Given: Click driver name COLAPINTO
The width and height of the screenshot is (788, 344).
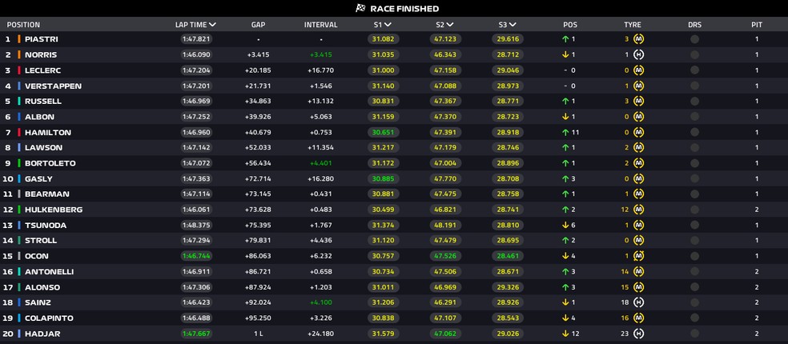Looking at the screenshot, I should tap(49, 318).
